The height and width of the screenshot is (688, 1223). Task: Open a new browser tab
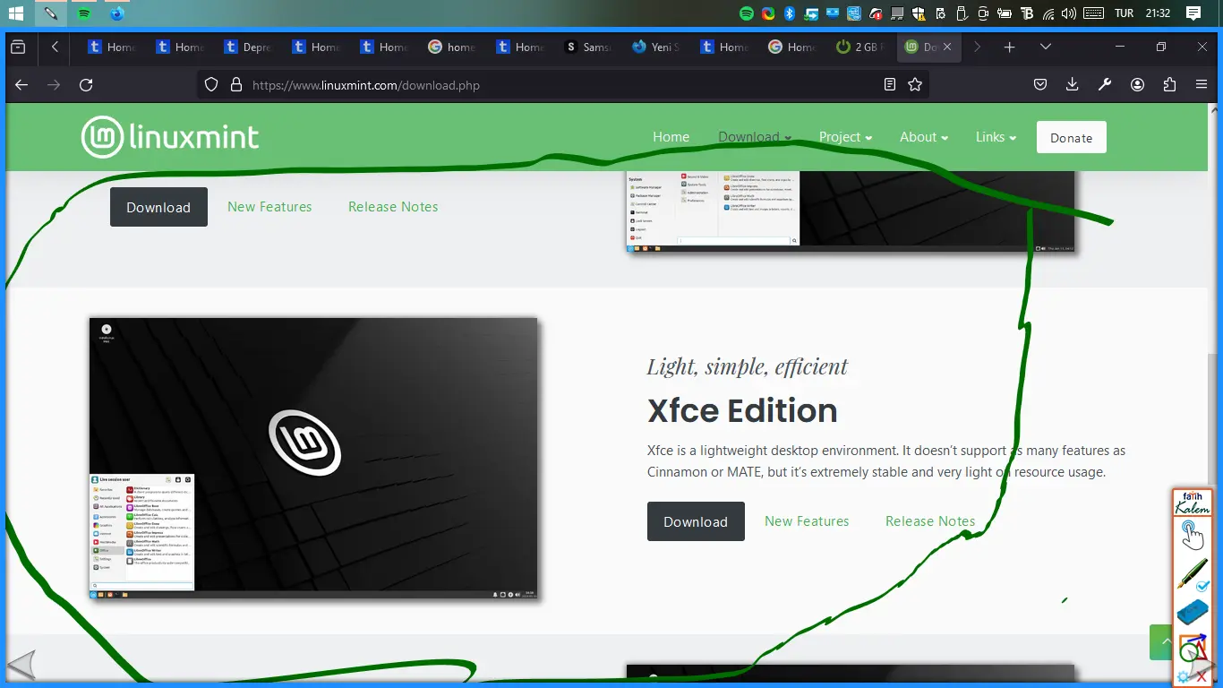pyautogui.click(x=1009, y=47)
